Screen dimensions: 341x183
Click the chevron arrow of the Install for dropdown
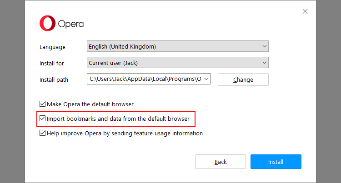pos(265,63)
